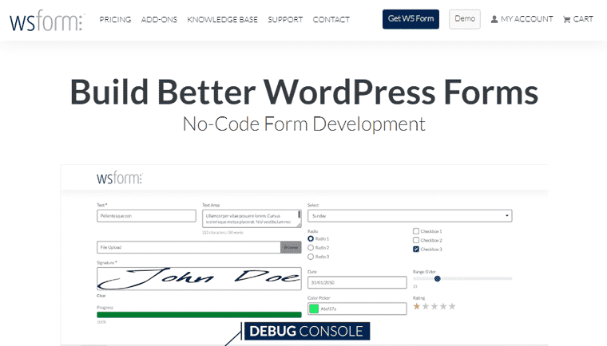The width and height of the screenshot is (607, 346).
Task: Navigate to Support
Action: pyautogui.click(x=285, y=19)
